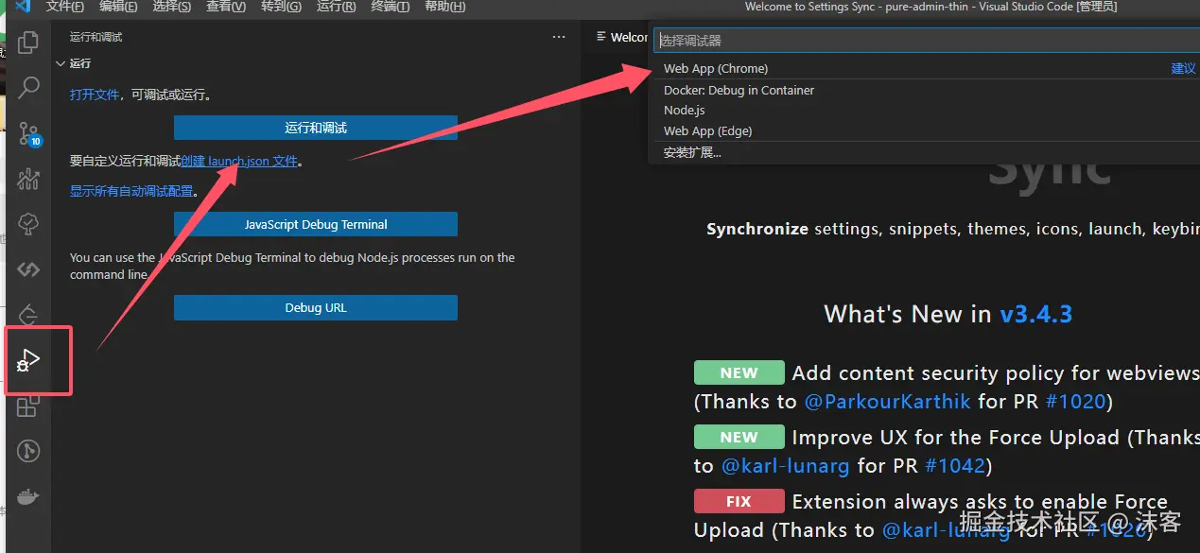Open the Run and Debug view icon
The width and height of the screenshot is (1200, 553).
click(29, 360)
